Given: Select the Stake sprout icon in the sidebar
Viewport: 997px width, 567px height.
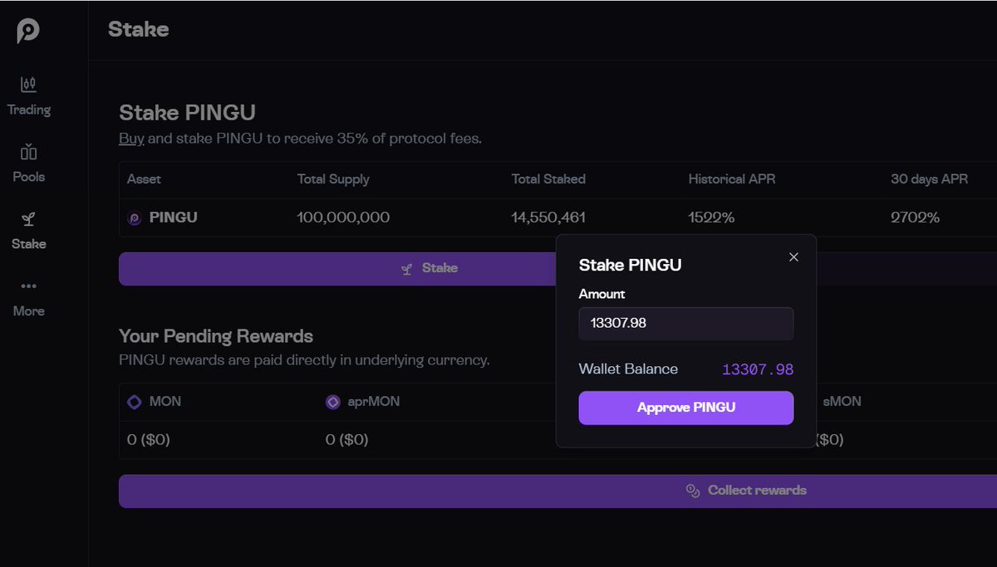Looking at the screenshot, I should pos(28,219).
